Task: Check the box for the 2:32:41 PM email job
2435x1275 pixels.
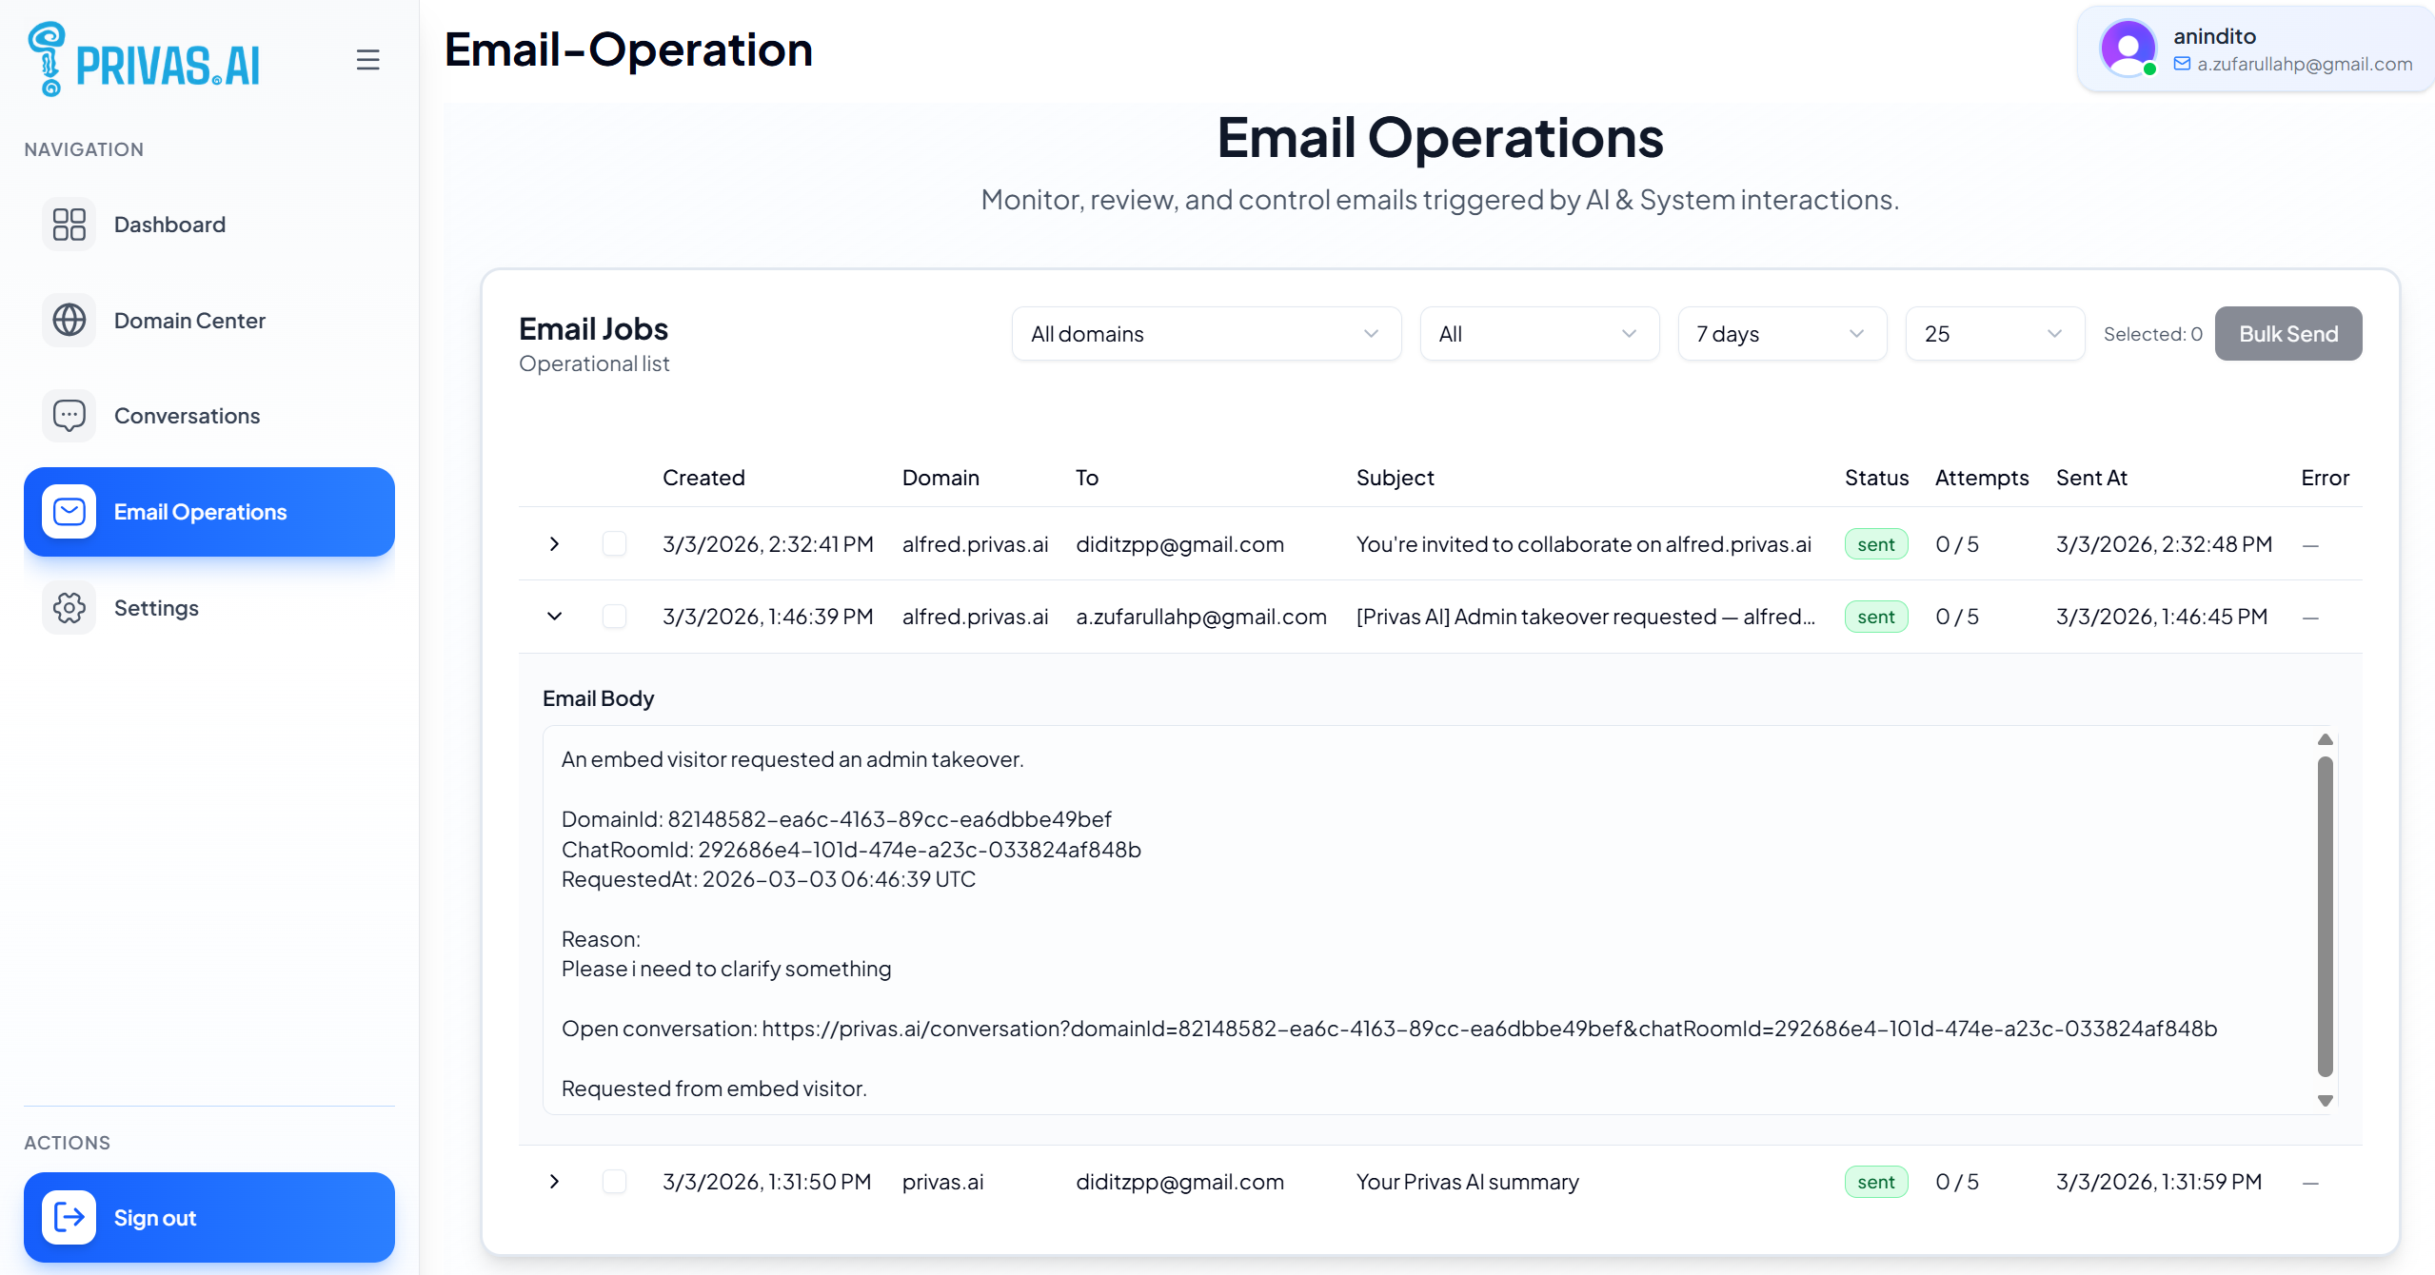Action: pos(615,544)
